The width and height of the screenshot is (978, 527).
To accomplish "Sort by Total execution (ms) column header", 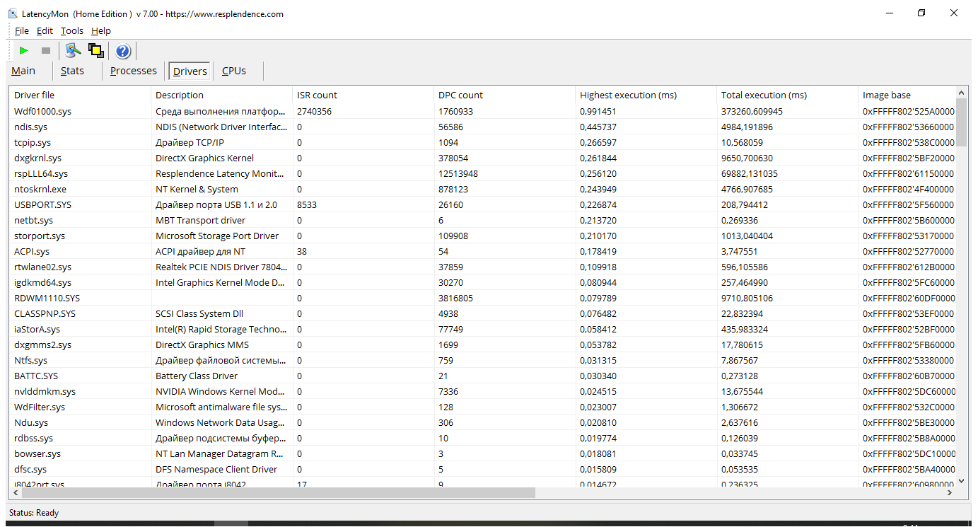I will tap(788, 95).
